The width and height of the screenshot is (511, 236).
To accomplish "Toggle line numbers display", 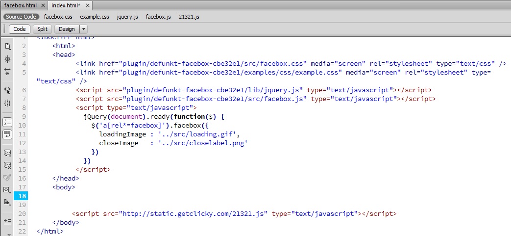I will [7, 122].
